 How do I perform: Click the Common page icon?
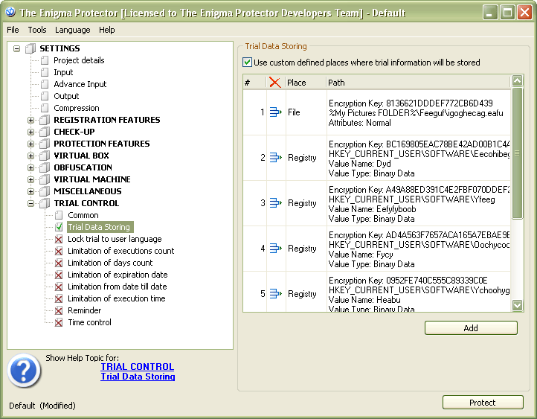pos(59,215)
